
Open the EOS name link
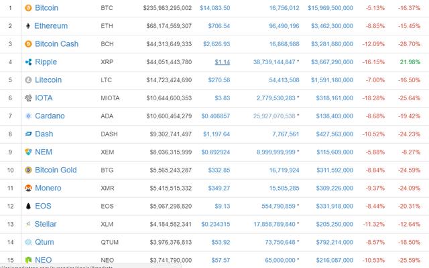43,206
